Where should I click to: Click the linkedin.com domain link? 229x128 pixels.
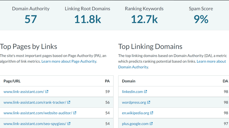tap(132, 91)
